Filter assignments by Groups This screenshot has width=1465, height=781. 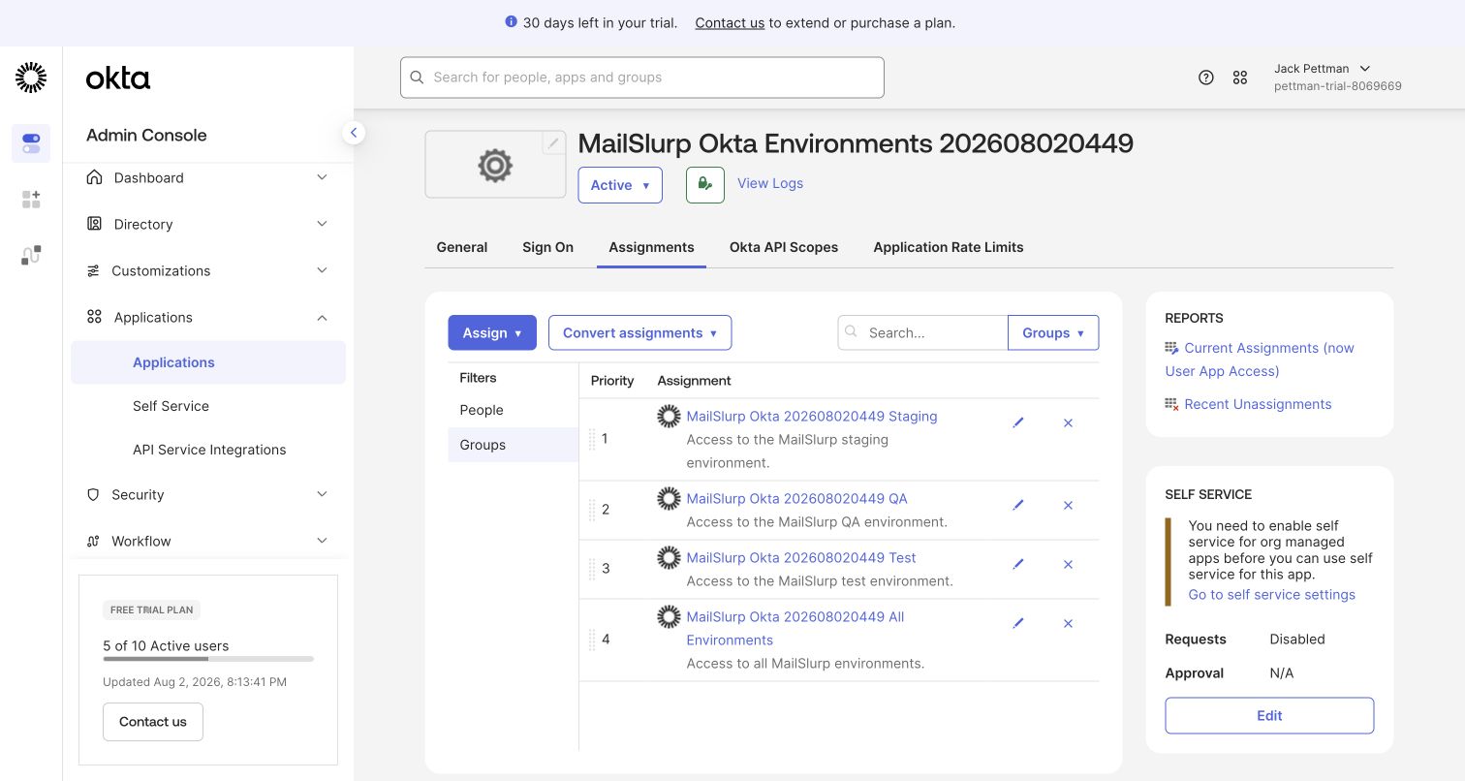(513, 445)
